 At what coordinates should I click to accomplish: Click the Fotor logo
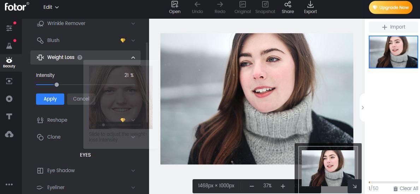click(17, 6)
